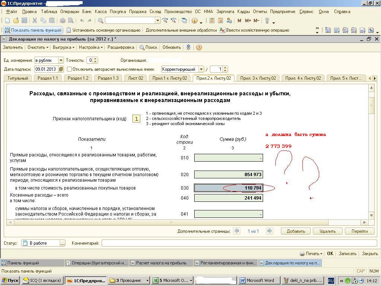The width and height of the screenshot is (381, 286).
Task: Toggle 'Отключить авторасчет вычисляемых ячеек' checkbox
Action: pyautogui.click(x=70, y=69)
